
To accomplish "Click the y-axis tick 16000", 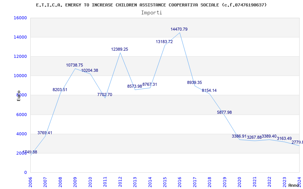I will (x=20, y=18).
